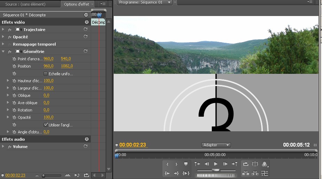Toggle Géométrie effect fx switch
Image resolution: width=322 pixels, height=179 pixels.
point(10,52)
